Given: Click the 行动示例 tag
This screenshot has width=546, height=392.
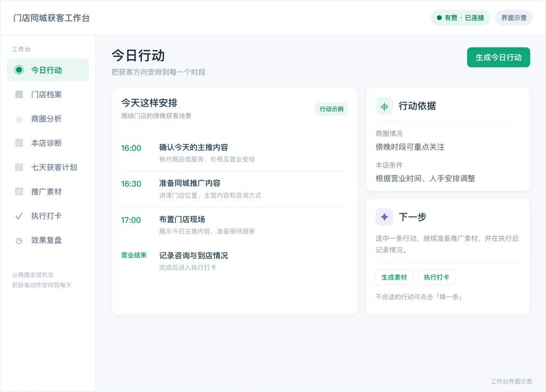Looking at the screenshot, I should tap(332, 109).
